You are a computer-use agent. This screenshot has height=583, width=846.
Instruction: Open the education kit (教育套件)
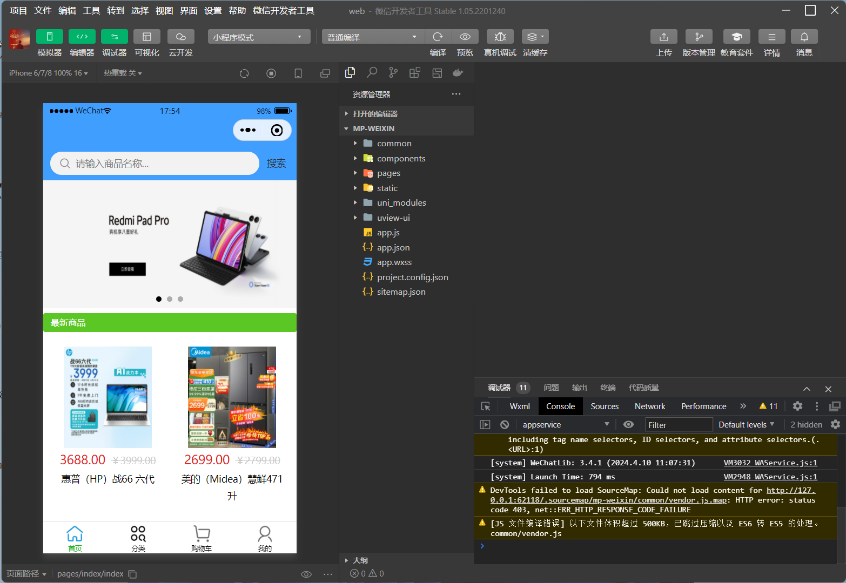click(x=737, y=37)
